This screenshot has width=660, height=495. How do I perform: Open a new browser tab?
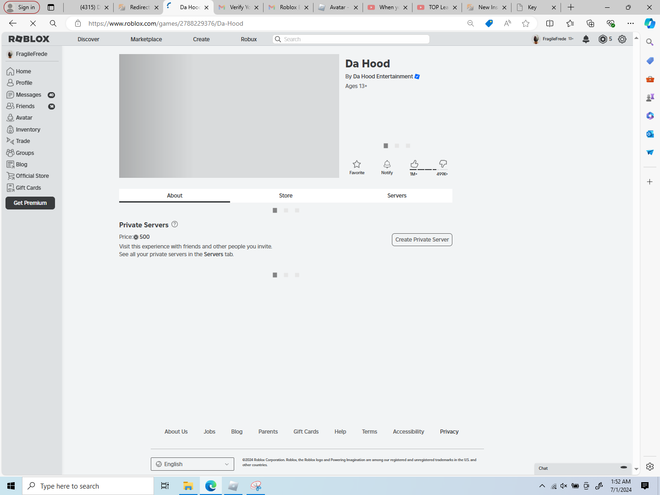(x=571, y=7)
